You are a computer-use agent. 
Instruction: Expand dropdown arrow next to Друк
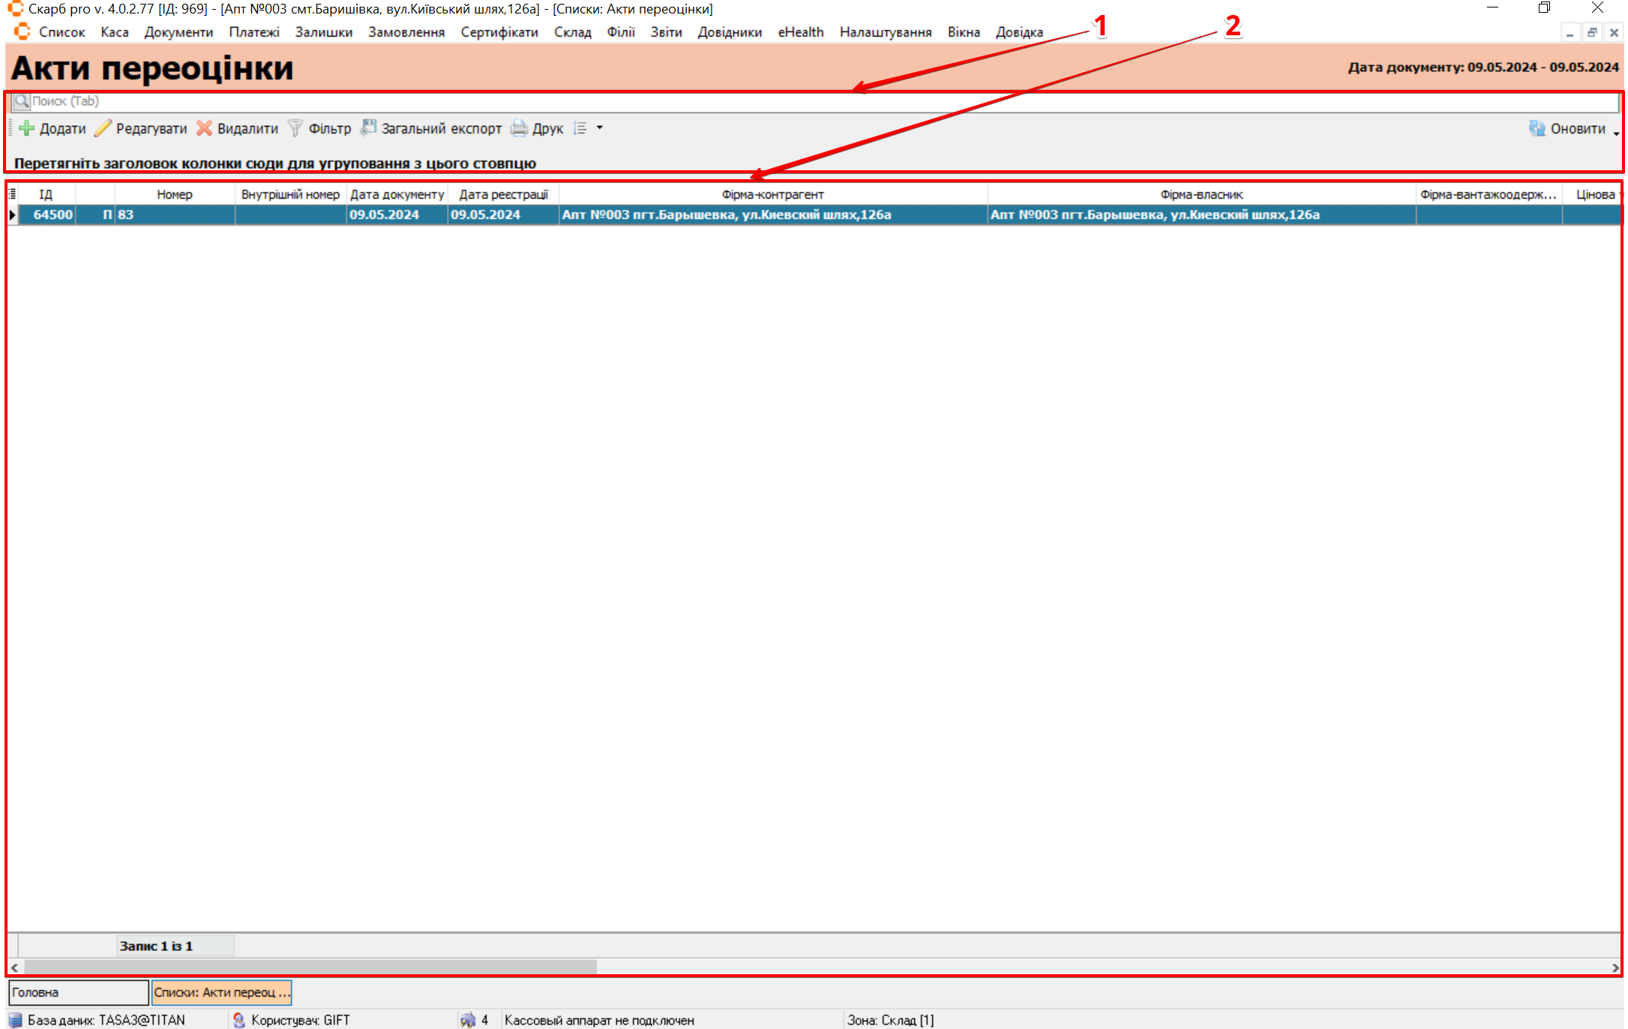pyautogui.click(x=600, y=128)
